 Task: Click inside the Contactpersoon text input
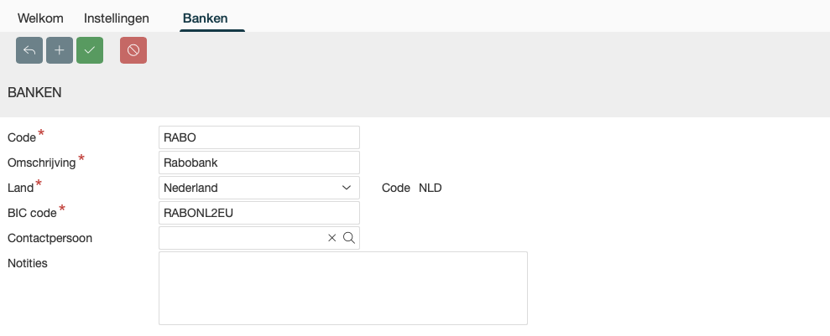pyautogui.click(x=242, y=238)
